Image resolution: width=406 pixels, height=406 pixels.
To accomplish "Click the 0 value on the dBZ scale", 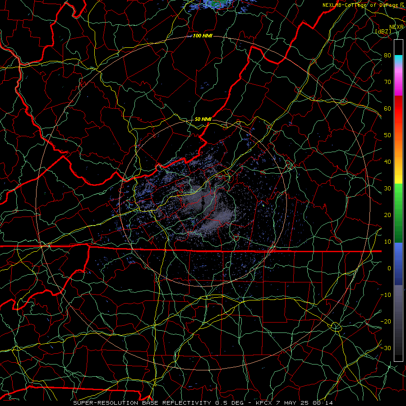I will (x=389, y=268).
